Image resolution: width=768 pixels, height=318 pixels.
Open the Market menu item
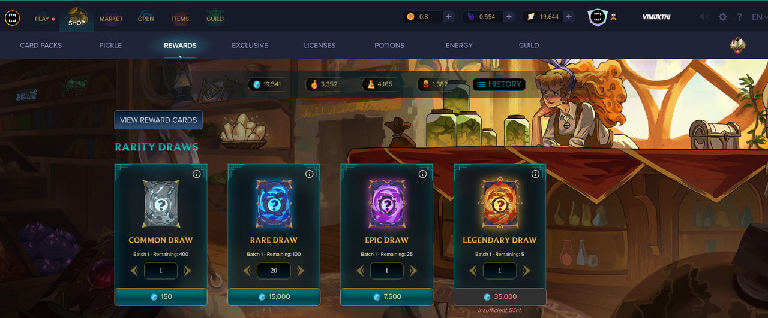[111, 19]
